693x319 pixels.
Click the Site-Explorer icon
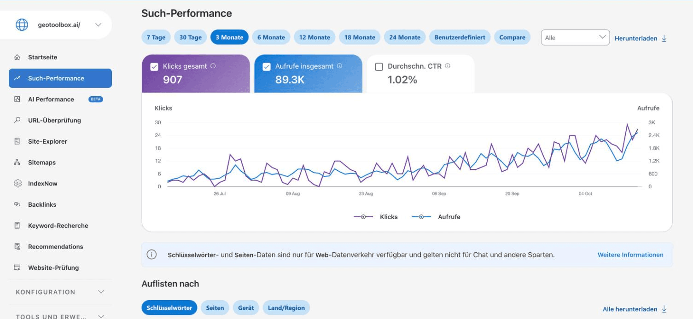[17, 141]
